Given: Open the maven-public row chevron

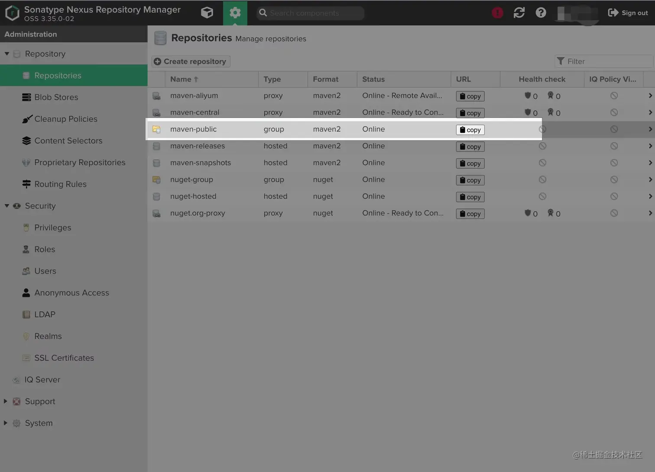Looking at the screenshot, I should click(650, 129).
